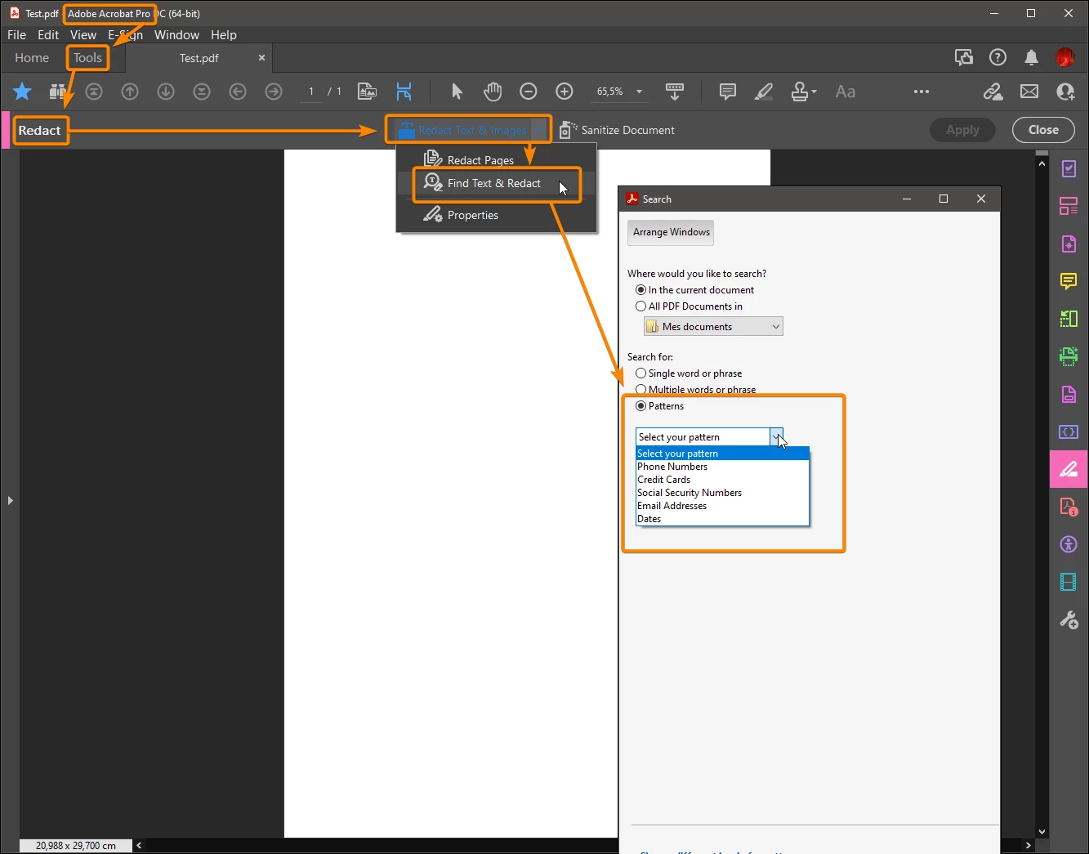Click the share link icon

click(x=993, y=92)
